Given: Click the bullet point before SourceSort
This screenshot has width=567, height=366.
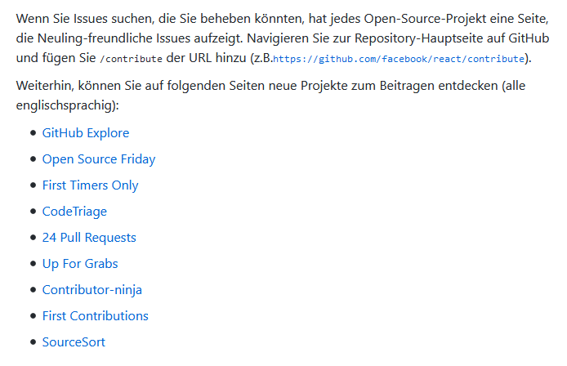Looking at the screenshot, I should point(33,342).
